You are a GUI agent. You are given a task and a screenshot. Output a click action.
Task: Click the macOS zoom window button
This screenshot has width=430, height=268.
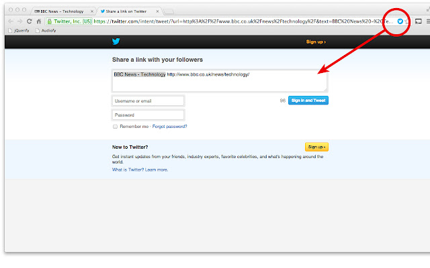24,10
